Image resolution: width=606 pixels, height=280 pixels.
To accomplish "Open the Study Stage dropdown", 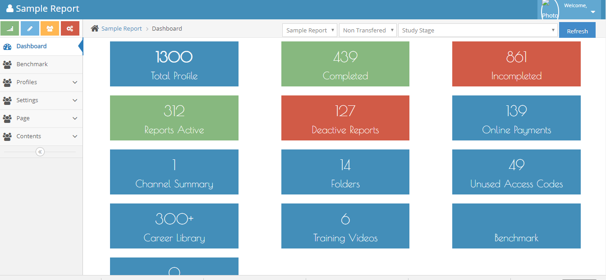I will [477, 30].
